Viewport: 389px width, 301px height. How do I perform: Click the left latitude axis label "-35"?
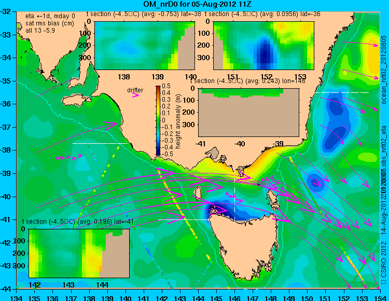coord(6,81)
